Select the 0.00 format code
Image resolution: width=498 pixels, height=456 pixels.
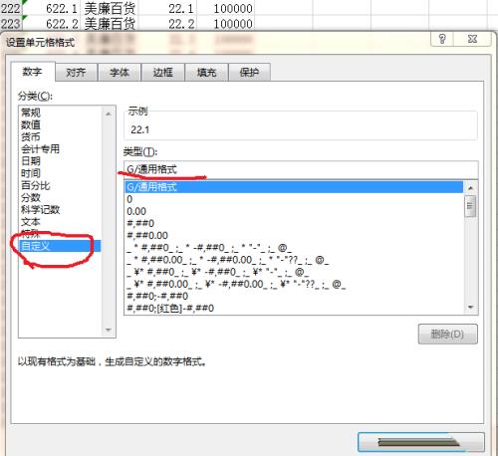(x=294, y=211)
